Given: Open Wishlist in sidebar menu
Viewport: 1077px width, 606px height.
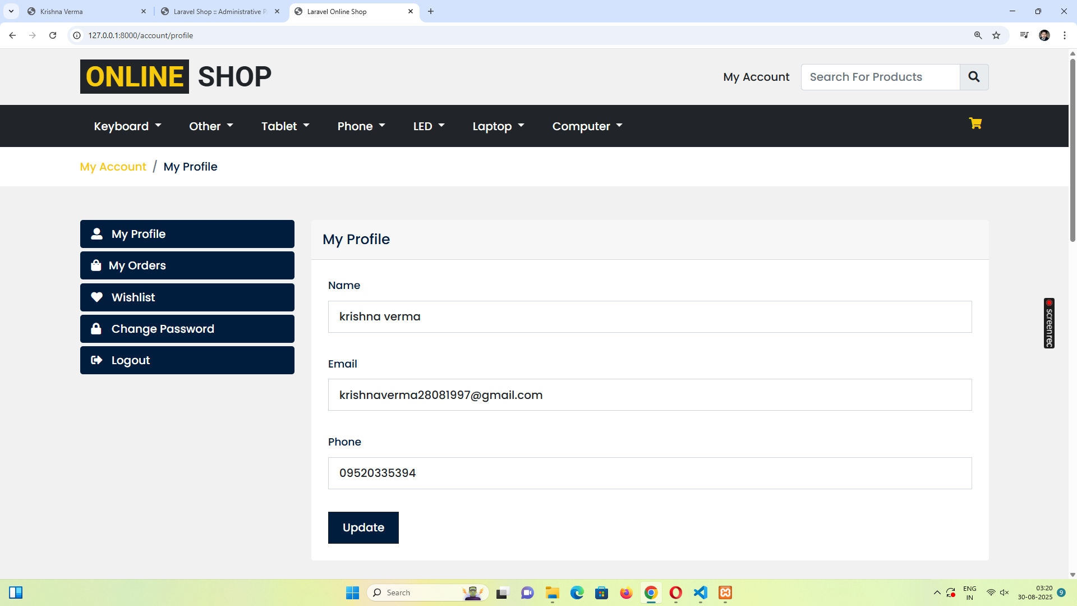Looking at the screenshot, I should 187,297.
